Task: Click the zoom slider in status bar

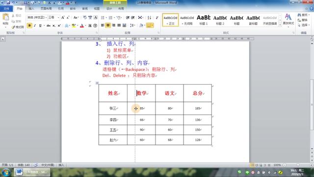Action: click(298, 165)
